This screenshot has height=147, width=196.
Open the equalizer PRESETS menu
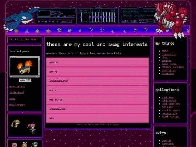coord(113,10)
